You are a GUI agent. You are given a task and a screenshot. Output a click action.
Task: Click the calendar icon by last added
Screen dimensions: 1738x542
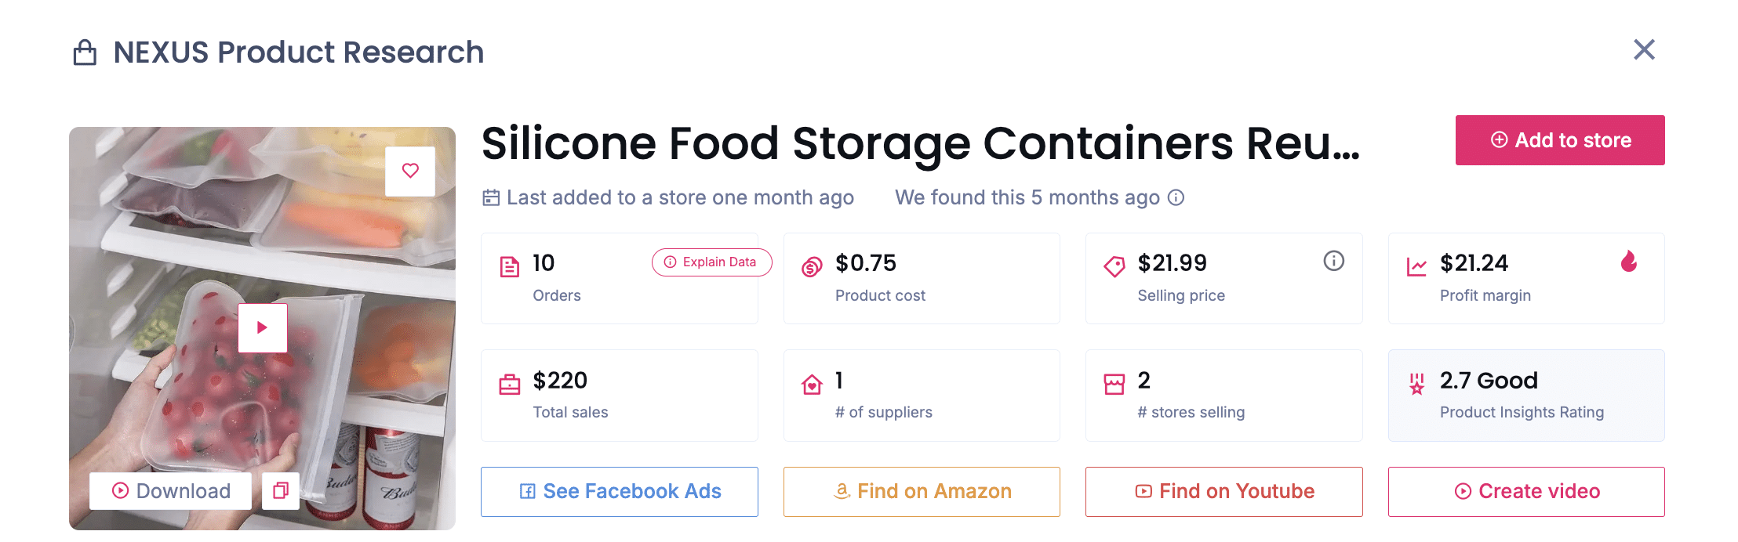[x=491, y=197]
